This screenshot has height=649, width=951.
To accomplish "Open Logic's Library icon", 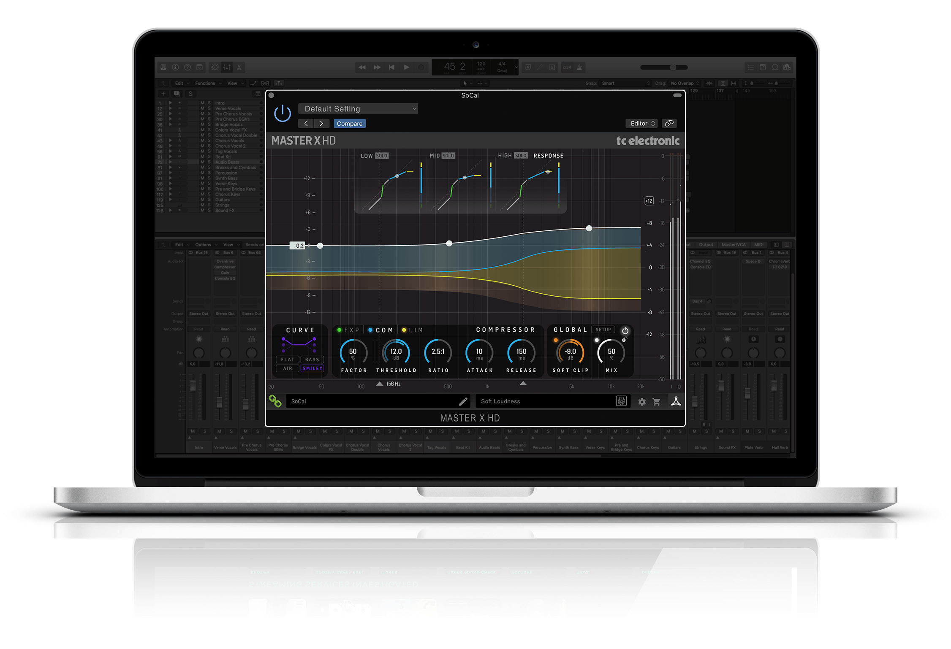I will click(163, 67).
